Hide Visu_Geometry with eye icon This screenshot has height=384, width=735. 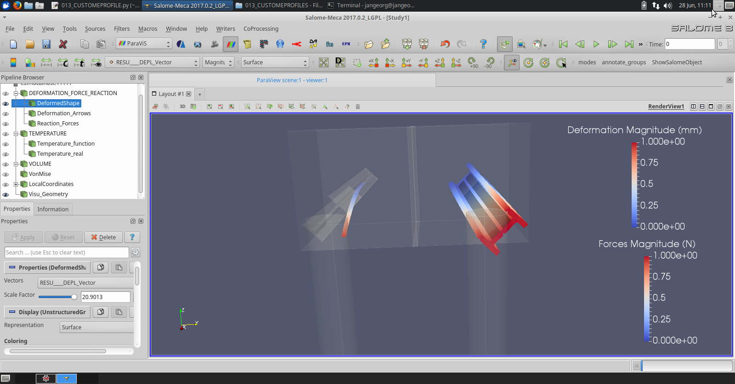click(x=6, y=194)
